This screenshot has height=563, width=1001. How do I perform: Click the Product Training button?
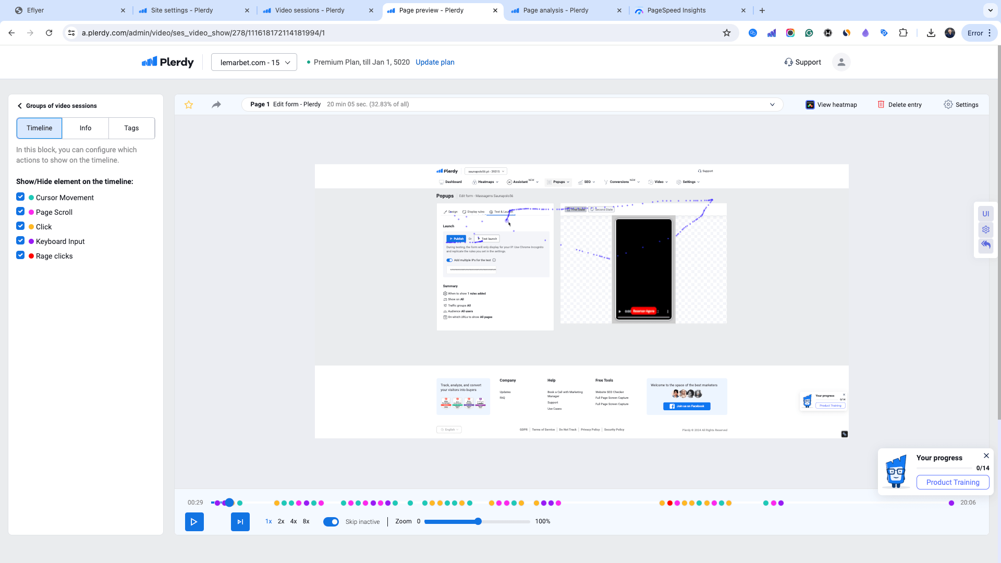[x=953, y=482]
